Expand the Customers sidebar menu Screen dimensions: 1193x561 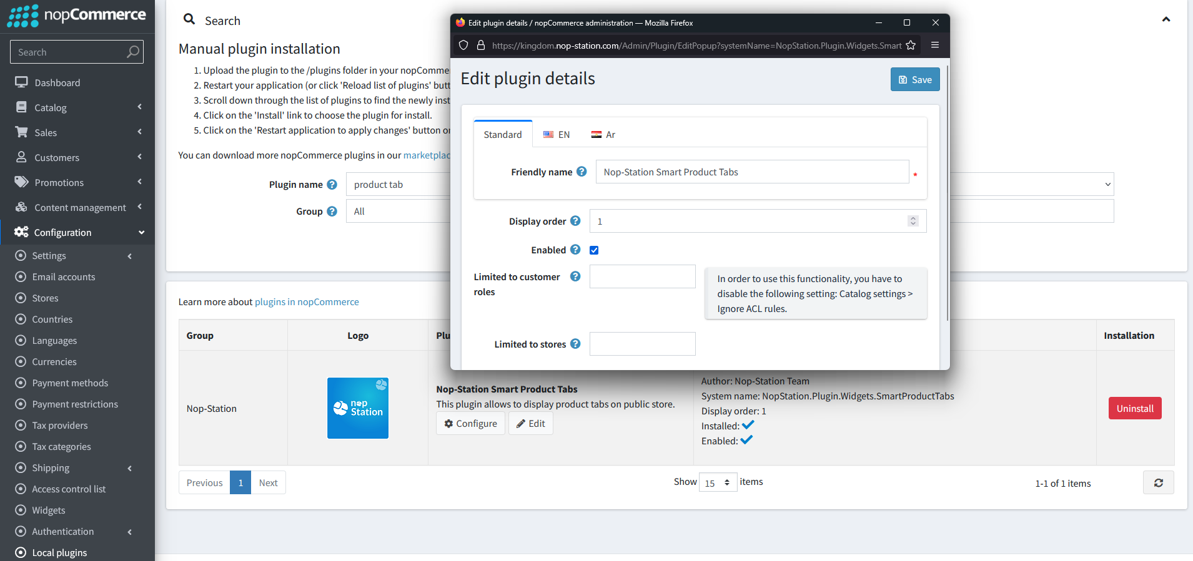click(77, 157)
